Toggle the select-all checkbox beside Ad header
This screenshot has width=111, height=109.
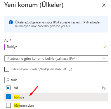click(x=8, y=88)
